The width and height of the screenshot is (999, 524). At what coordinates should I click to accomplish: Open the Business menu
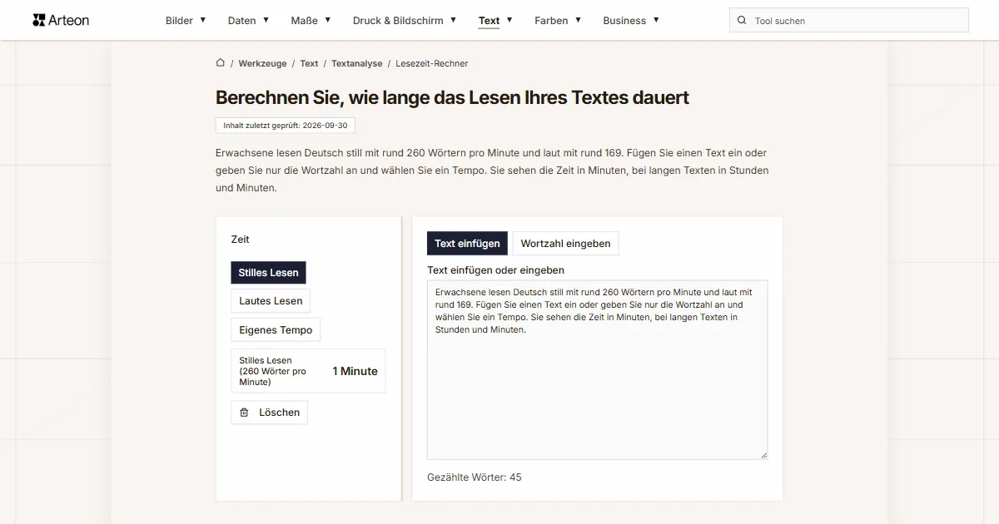tap(624, 20)
